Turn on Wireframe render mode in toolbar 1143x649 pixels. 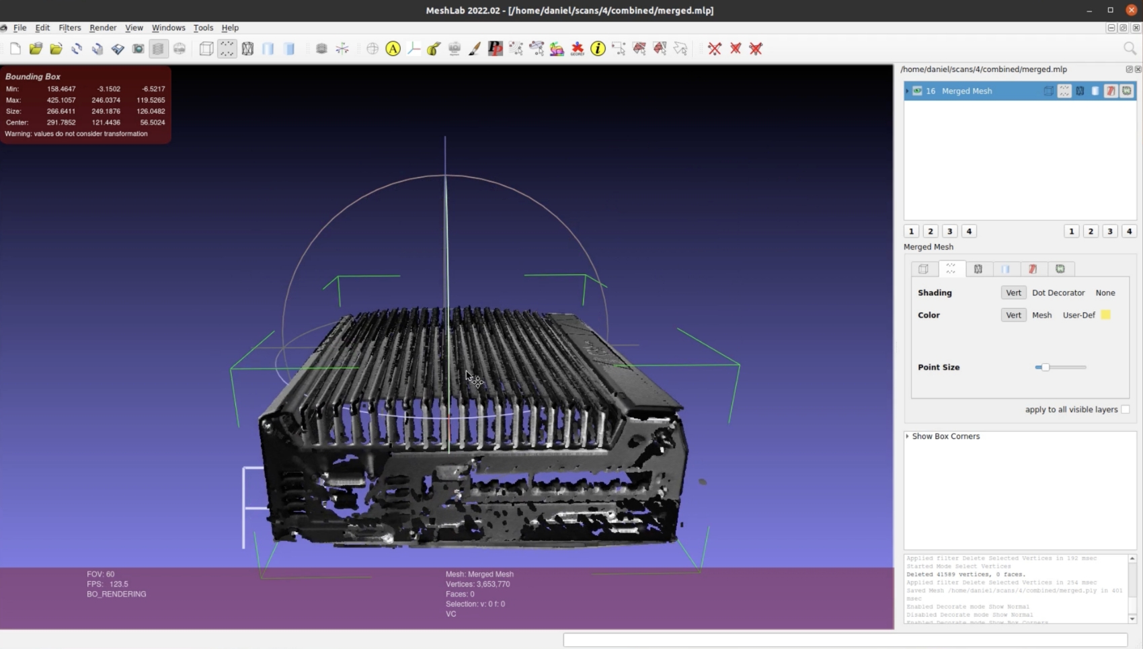[247, 48]
